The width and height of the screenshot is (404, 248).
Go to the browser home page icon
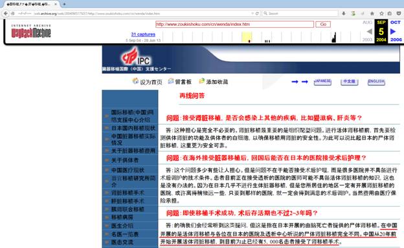point(372,14)
